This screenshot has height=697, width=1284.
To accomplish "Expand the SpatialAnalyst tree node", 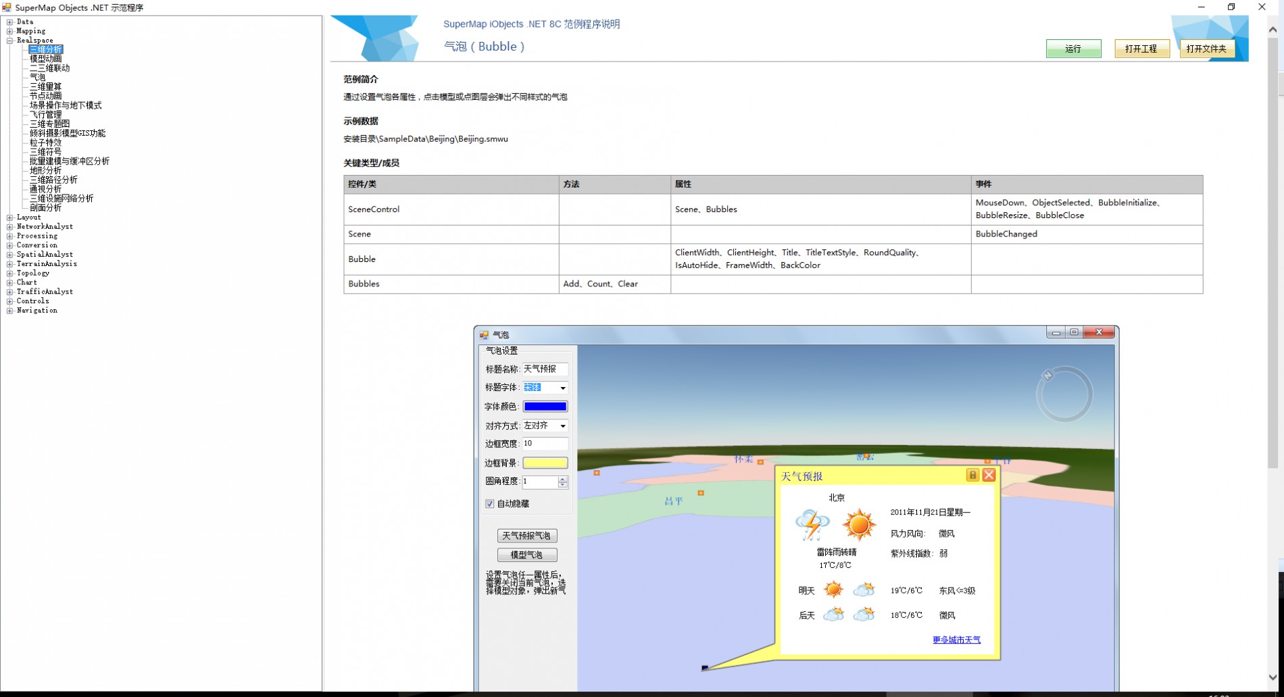I will pyautogui.click(x=10, y=255).
